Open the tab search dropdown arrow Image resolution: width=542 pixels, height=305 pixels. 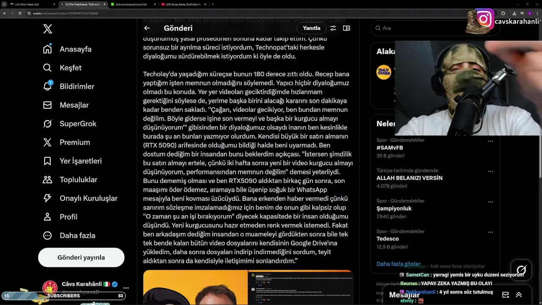click(4, 4)
